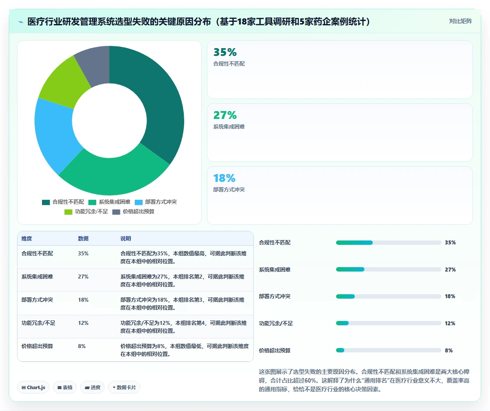This screenshot has width=490, height=411.
Task: Click the 8% value in the table
Action: coord(82,346)
